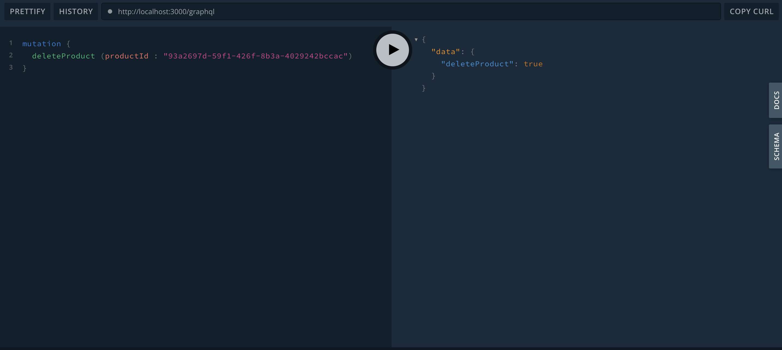
Task: Copy the request as CURL
Action: pos(751,11)
